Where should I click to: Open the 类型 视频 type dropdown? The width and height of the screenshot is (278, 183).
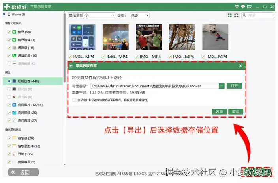pos(139,15)
